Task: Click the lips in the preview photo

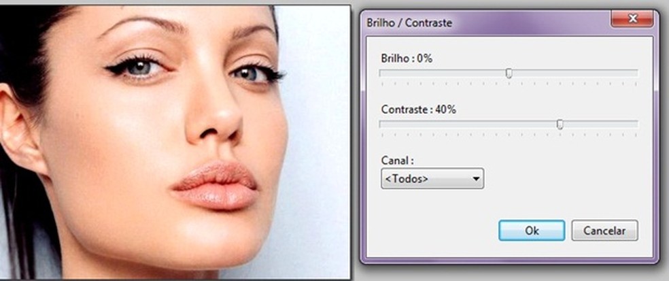Action: coord(215,185)
